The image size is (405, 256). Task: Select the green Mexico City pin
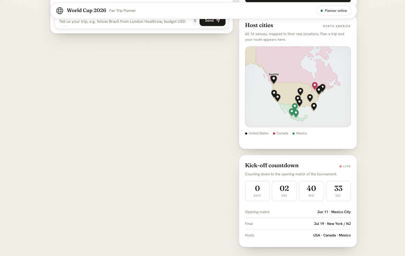[x=296, y=113]
